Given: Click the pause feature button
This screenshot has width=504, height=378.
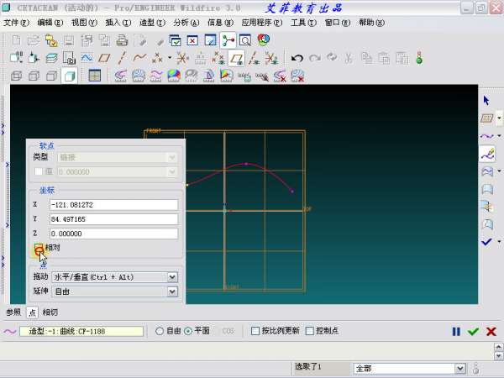Looking at the screenshot, I should [x=456, y=332].
